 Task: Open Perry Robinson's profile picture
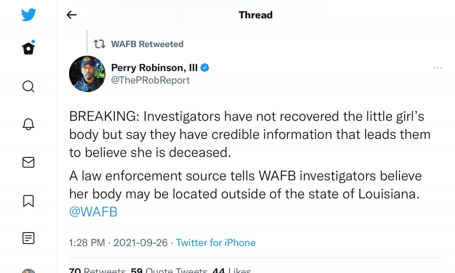(87, 74)
